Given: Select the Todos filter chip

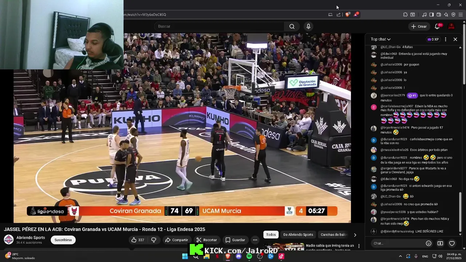Looking at the screenshot, I should (271, 235).
